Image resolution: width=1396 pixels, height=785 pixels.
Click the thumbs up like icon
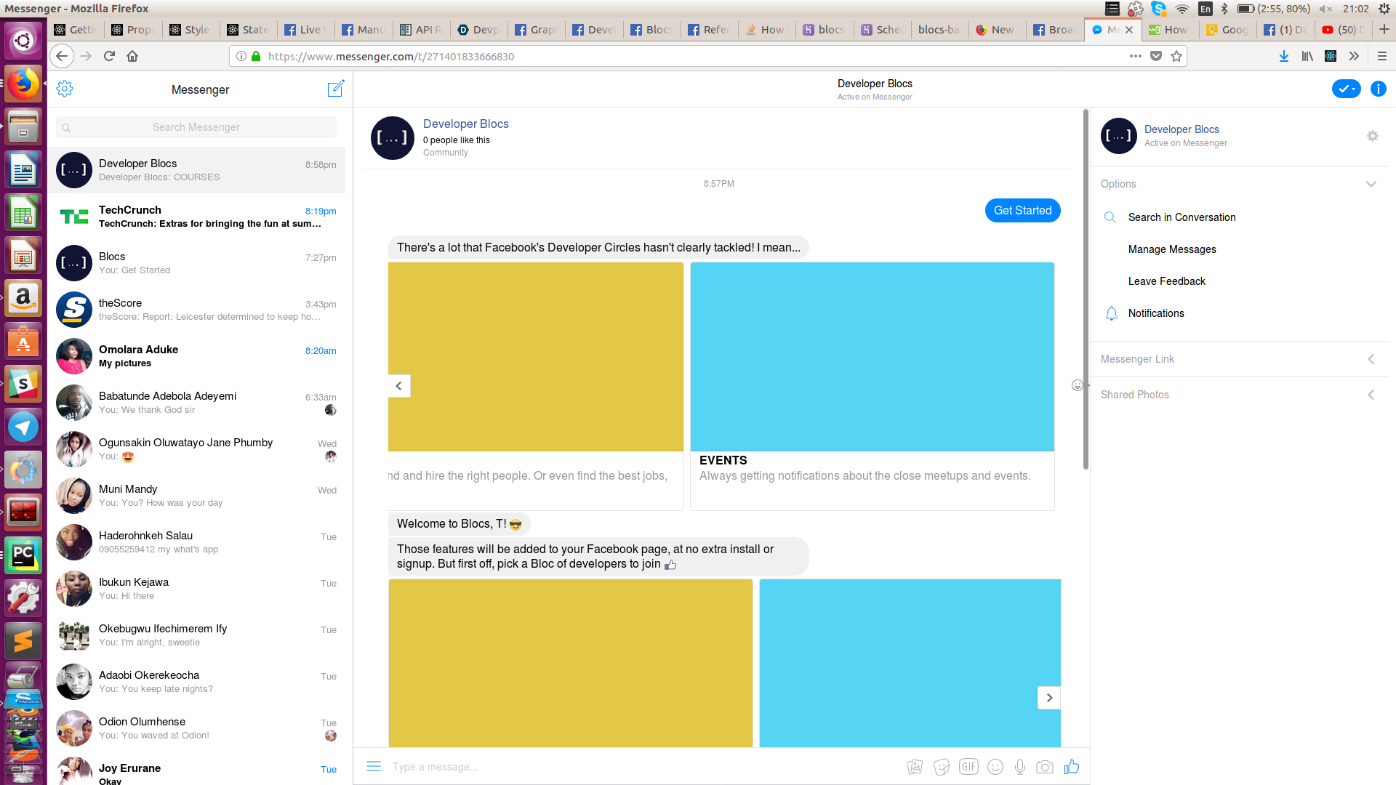[x=1071, y=767]
